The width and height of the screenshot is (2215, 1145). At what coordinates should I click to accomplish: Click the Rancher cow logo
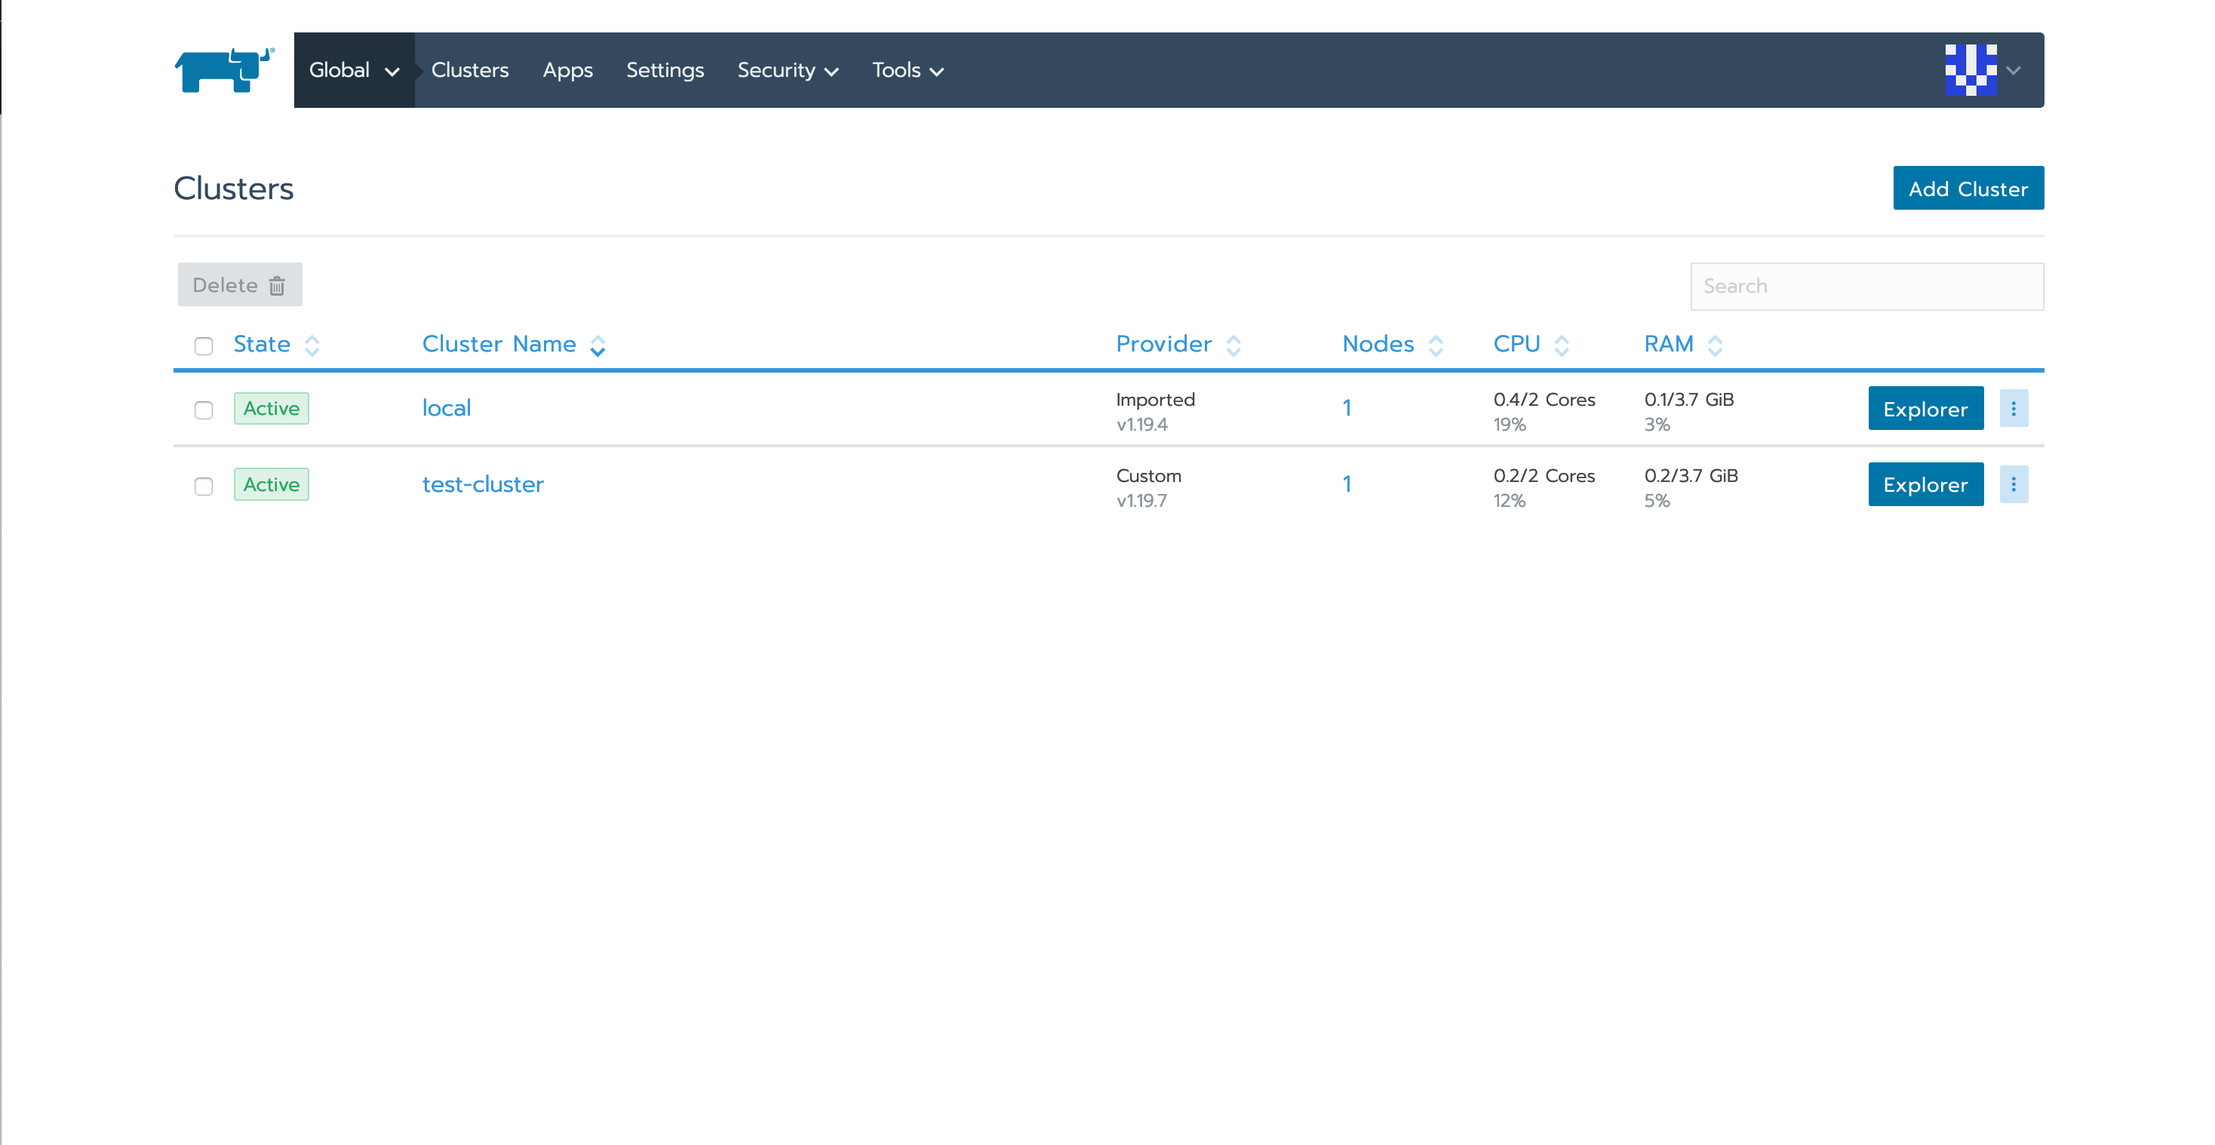pos(224,69)
